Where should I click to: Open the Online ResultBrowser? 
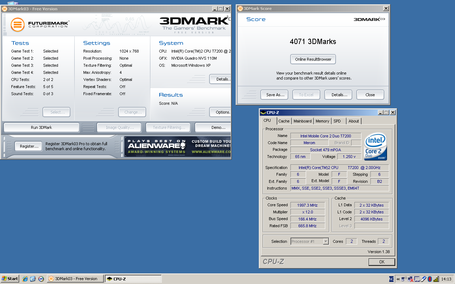(313, 59)
